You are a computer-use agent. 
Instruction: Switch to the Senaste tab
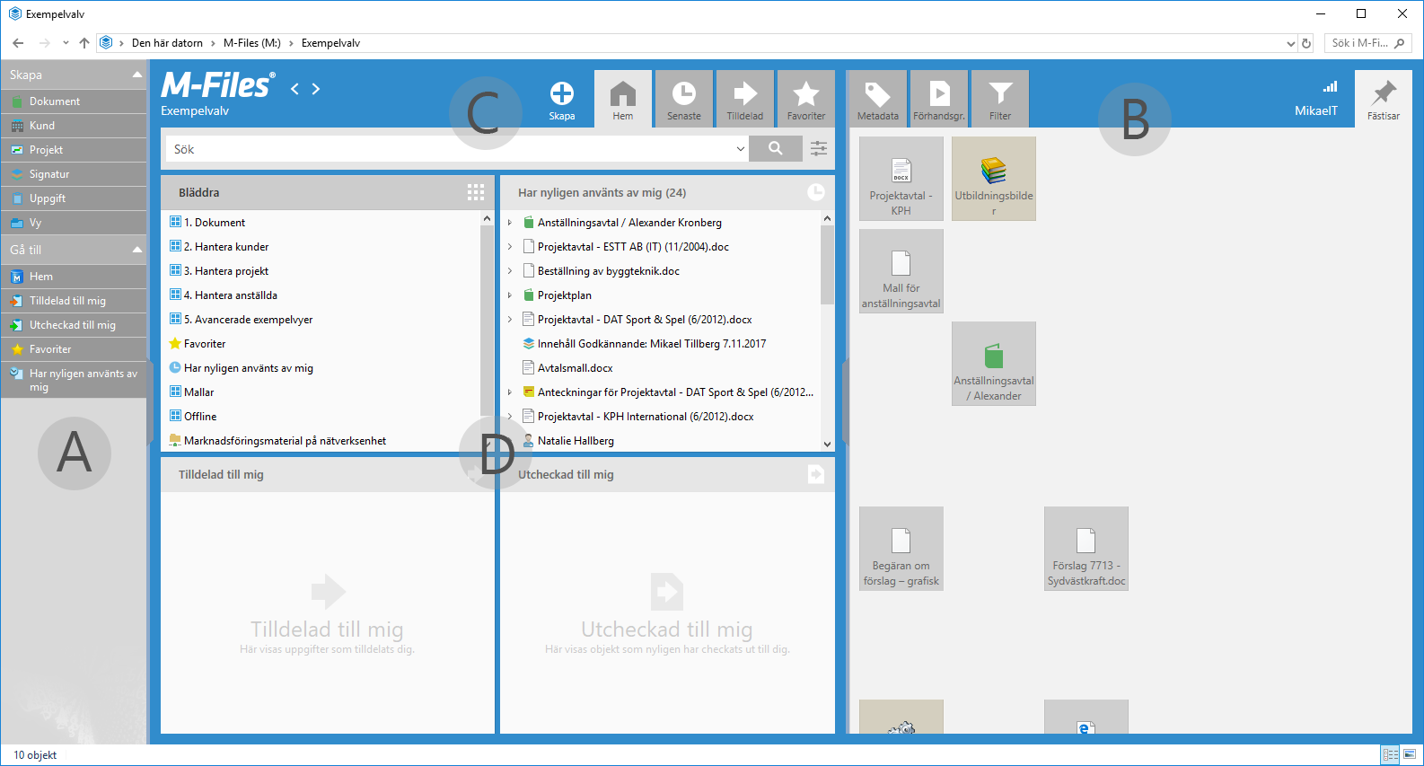pos(684,99)
